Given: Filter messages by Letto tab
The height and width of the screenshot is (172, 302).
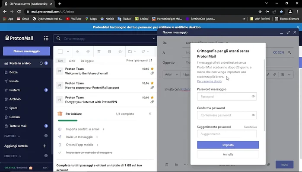Looking at the screenshot, I should tap(72, 61).
